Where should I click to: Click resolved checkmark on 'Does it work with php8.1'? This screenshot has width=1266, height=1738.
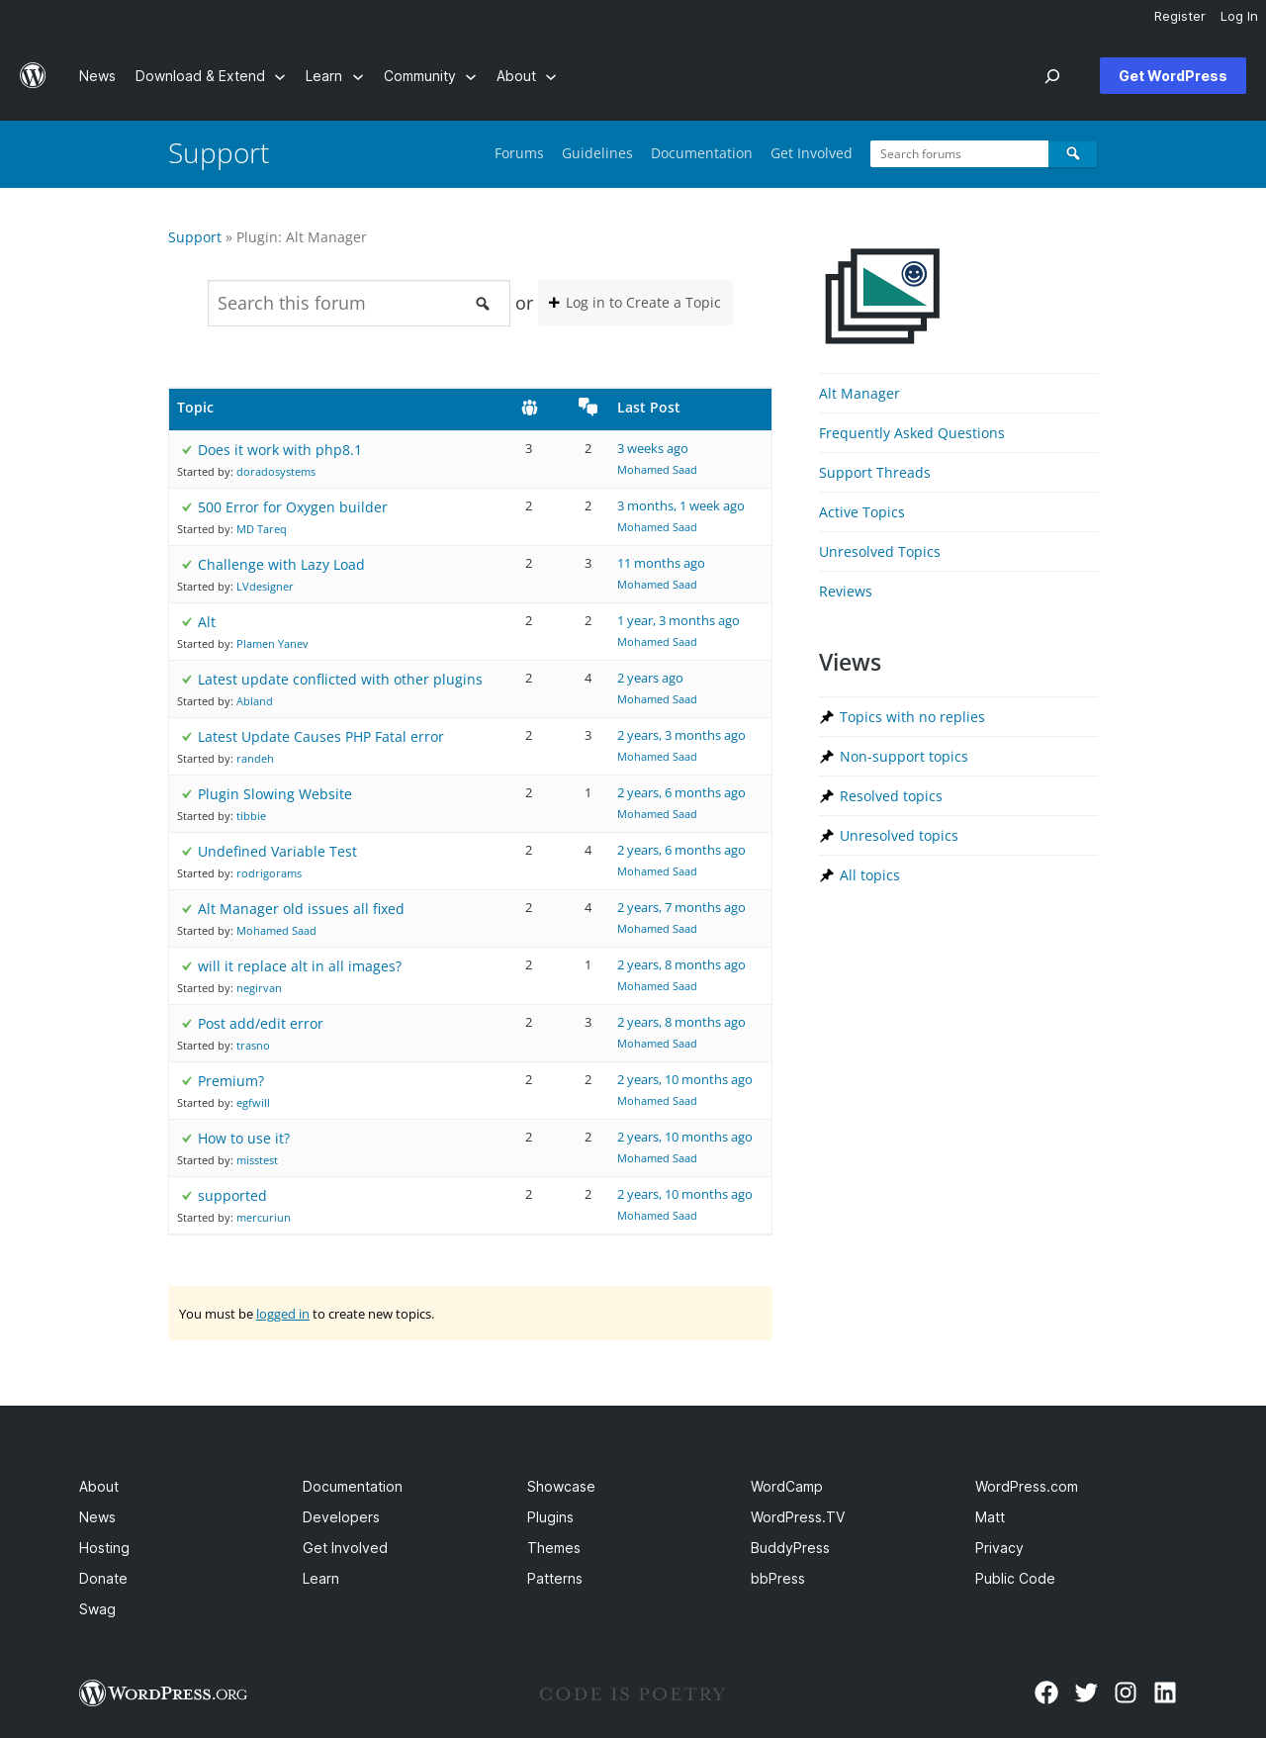187,450
